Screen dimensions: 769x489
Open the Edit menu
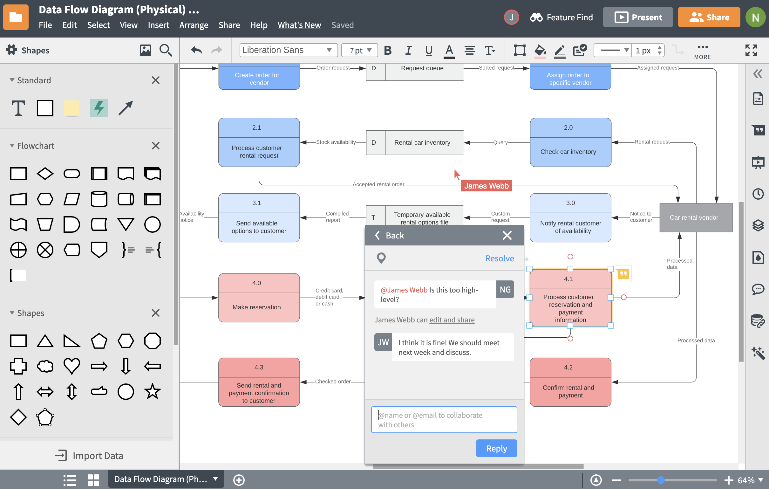coord(69,25)
